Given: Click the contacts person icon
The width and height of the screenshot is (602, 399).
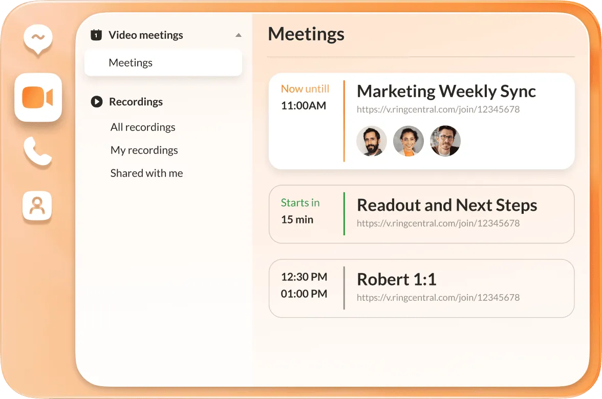Looking at the screenshot, I should point(37,205).
